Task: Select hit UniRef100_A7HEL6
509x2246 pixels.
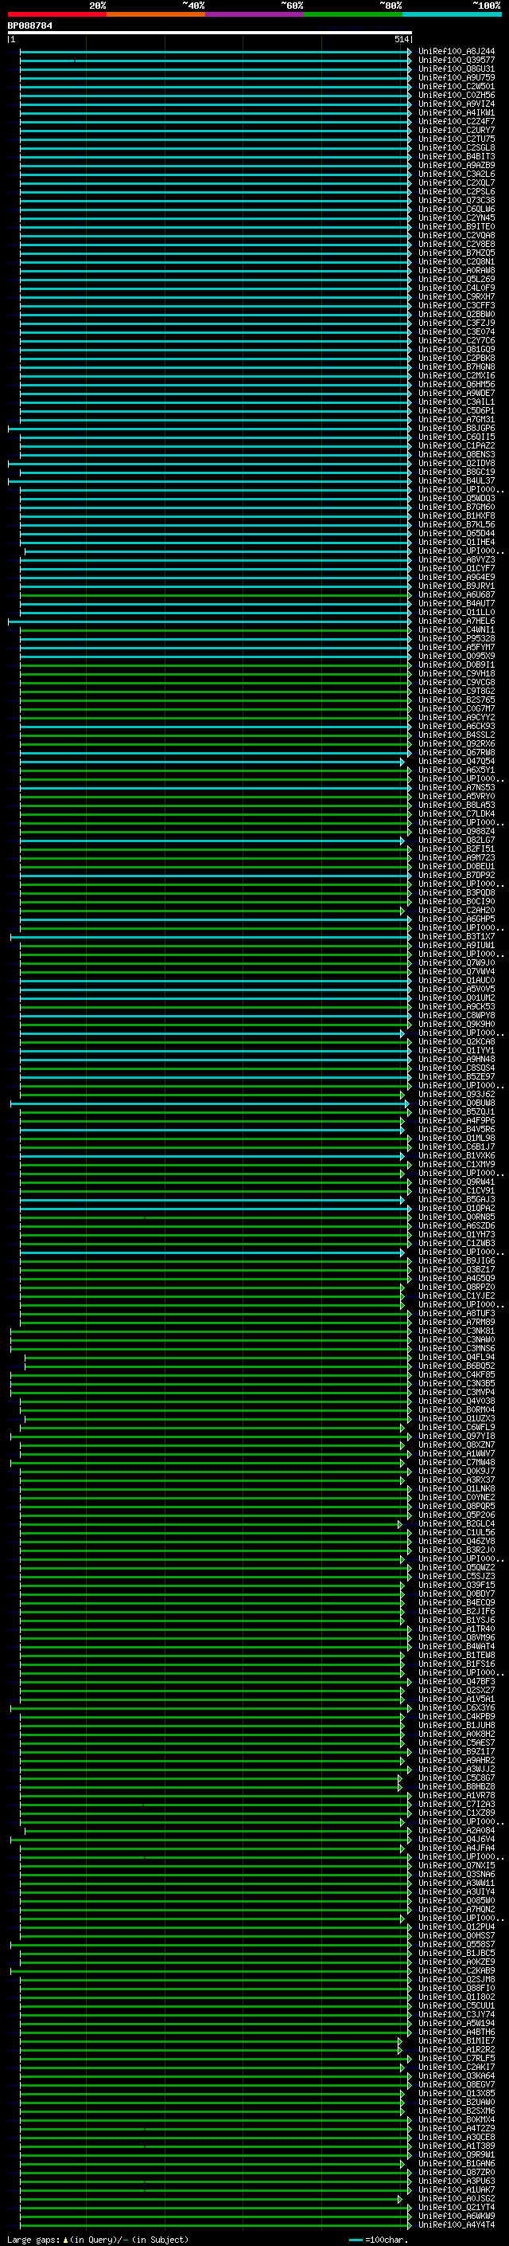Action: point(457,621)
